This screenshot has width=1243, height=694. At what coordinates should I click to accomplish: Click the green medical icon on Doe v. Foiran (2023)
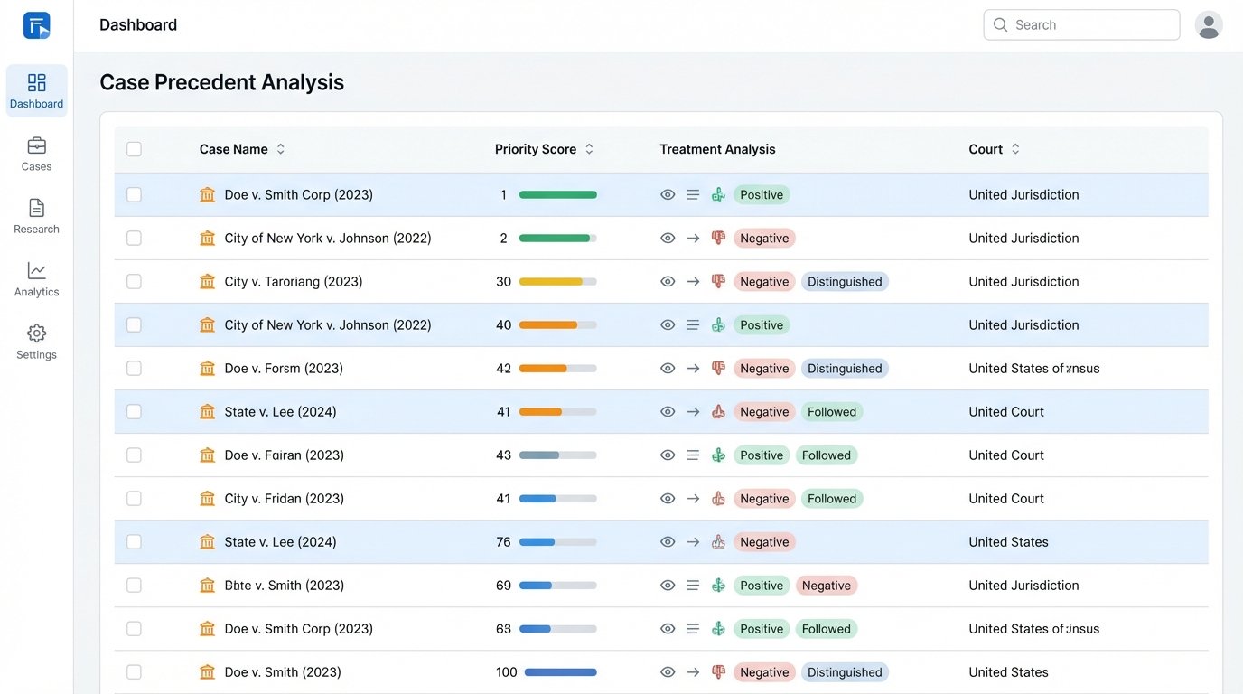point(718,455)
